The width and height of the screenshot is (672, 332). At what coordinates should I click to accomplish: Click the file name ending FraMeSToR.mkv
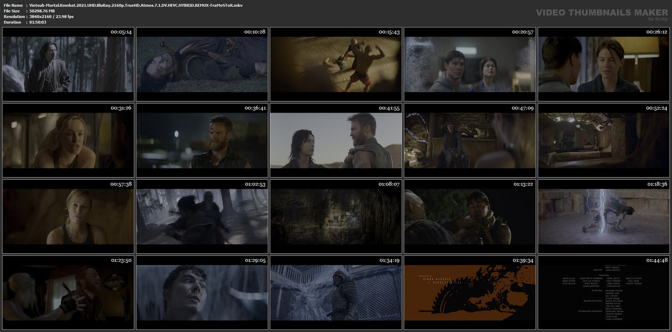tap(135, 5)
